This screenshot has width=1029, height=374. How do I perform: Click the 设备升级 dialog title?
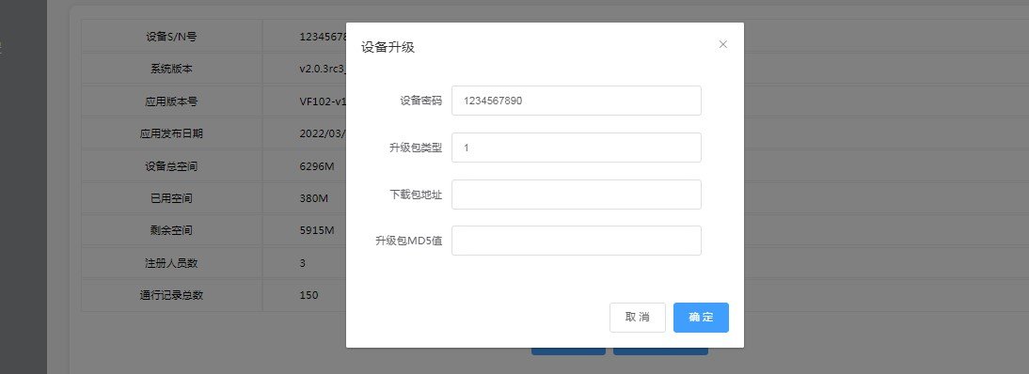click(388, 47)
